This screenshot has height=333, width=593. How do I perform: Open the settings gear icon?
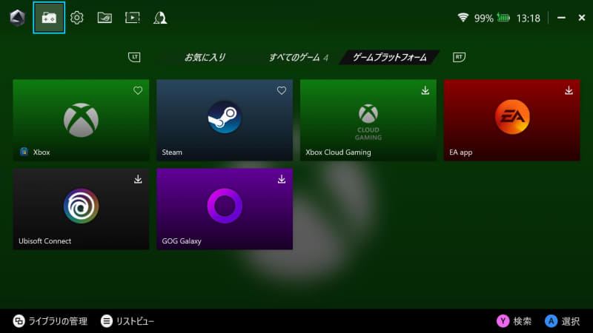(77, 18)
